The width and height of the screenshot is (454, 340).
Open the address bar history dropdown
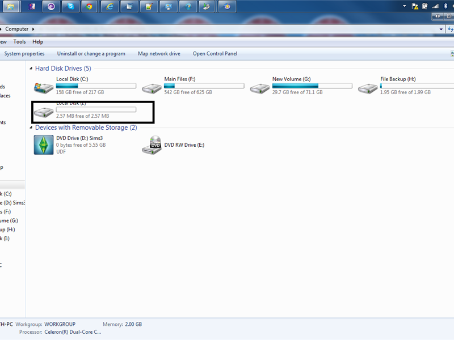441,29
